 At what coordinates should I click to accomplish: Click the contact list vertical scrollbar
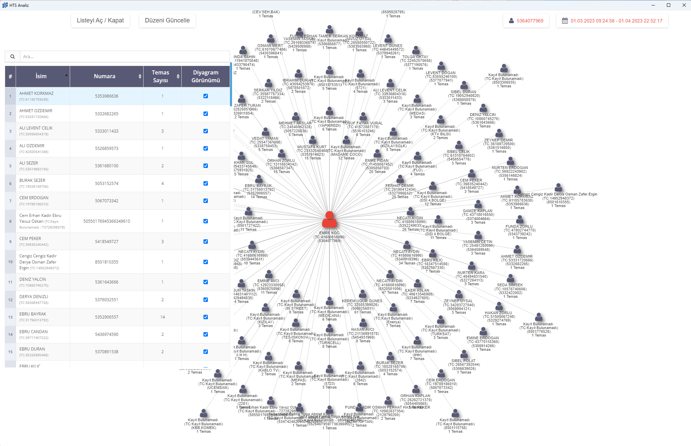point(231,84)
